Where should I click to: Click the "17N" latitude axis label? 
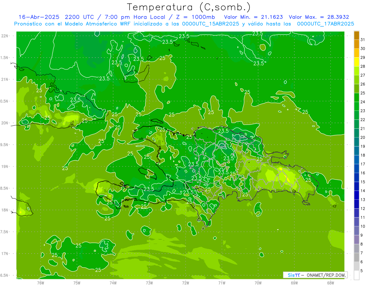[4, 254]
